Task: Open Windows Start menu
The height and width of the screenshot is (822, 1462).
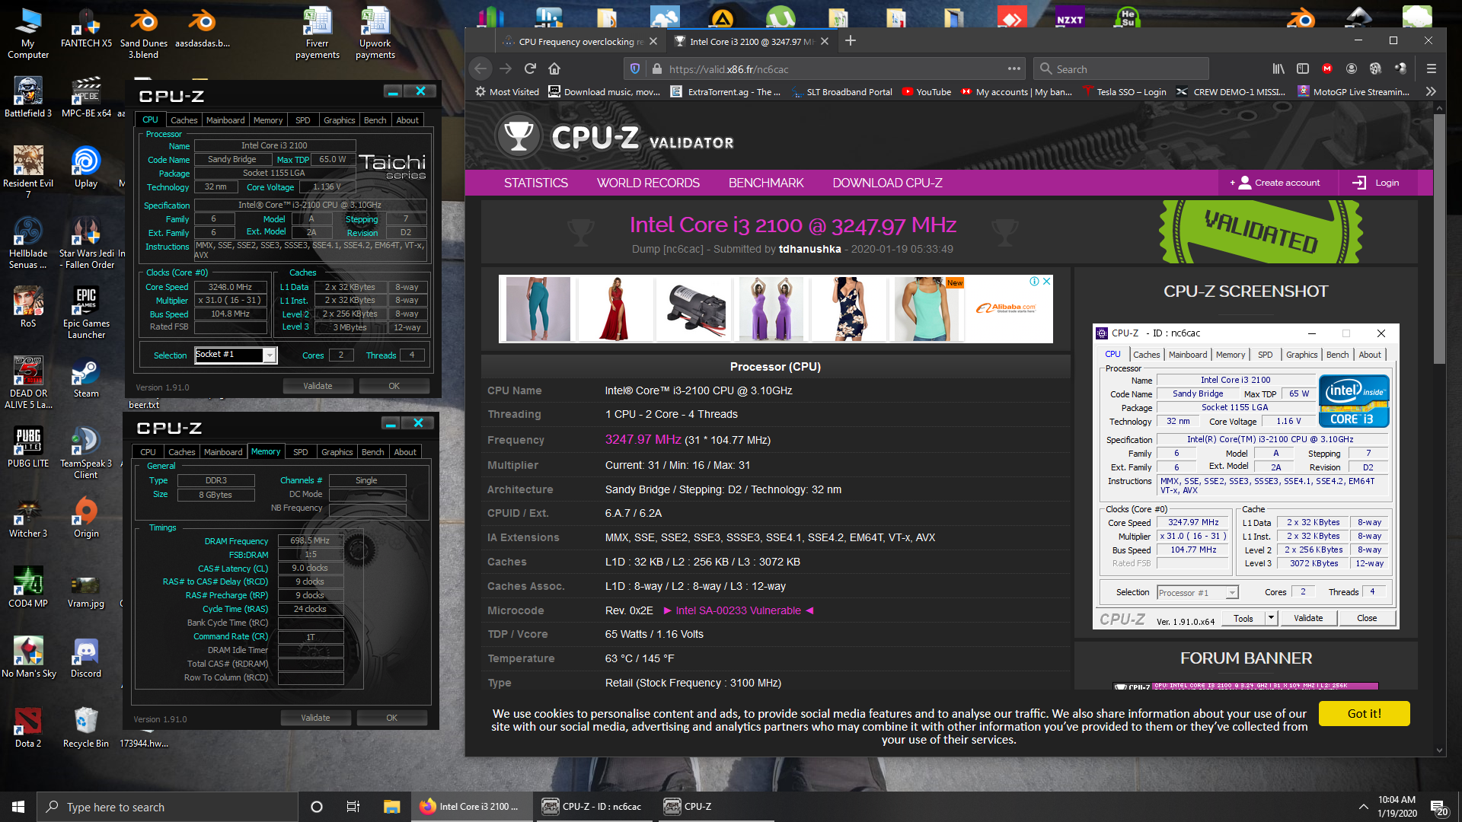Action: (x=18, y=807)
